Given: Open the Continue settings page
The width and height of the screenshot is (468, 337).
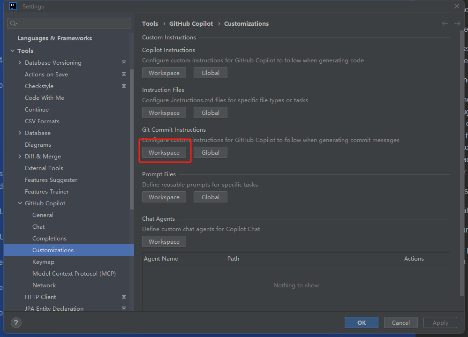Looking at the screenshot, I should pyautogui.click(x=37, y=110).
